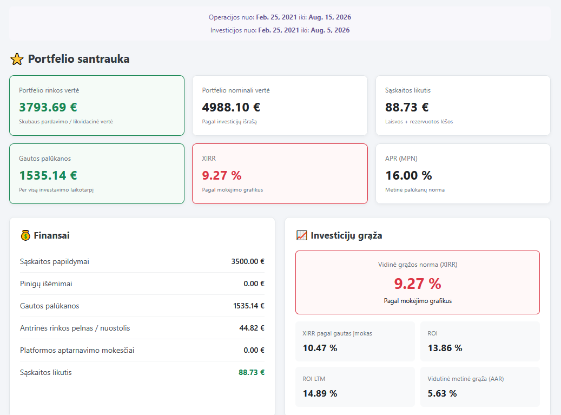Viewport: 561px width, 415px height.
Task: Select the Sąskaitos likutis summary card
Action: coord(463,106)
